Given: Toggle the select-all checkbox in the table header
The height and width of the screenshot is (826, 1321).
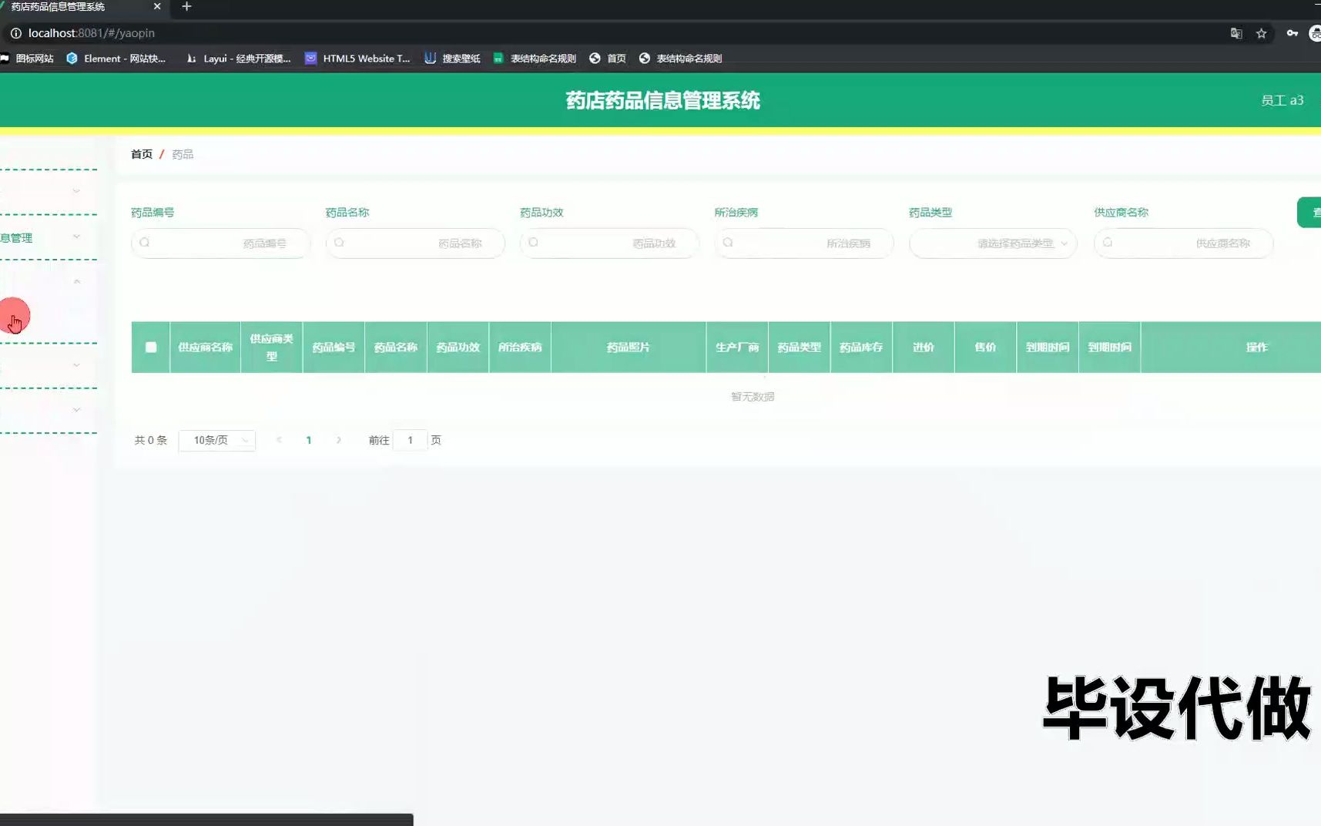Looking at the screenshot, I should click(x=150, y=347).
